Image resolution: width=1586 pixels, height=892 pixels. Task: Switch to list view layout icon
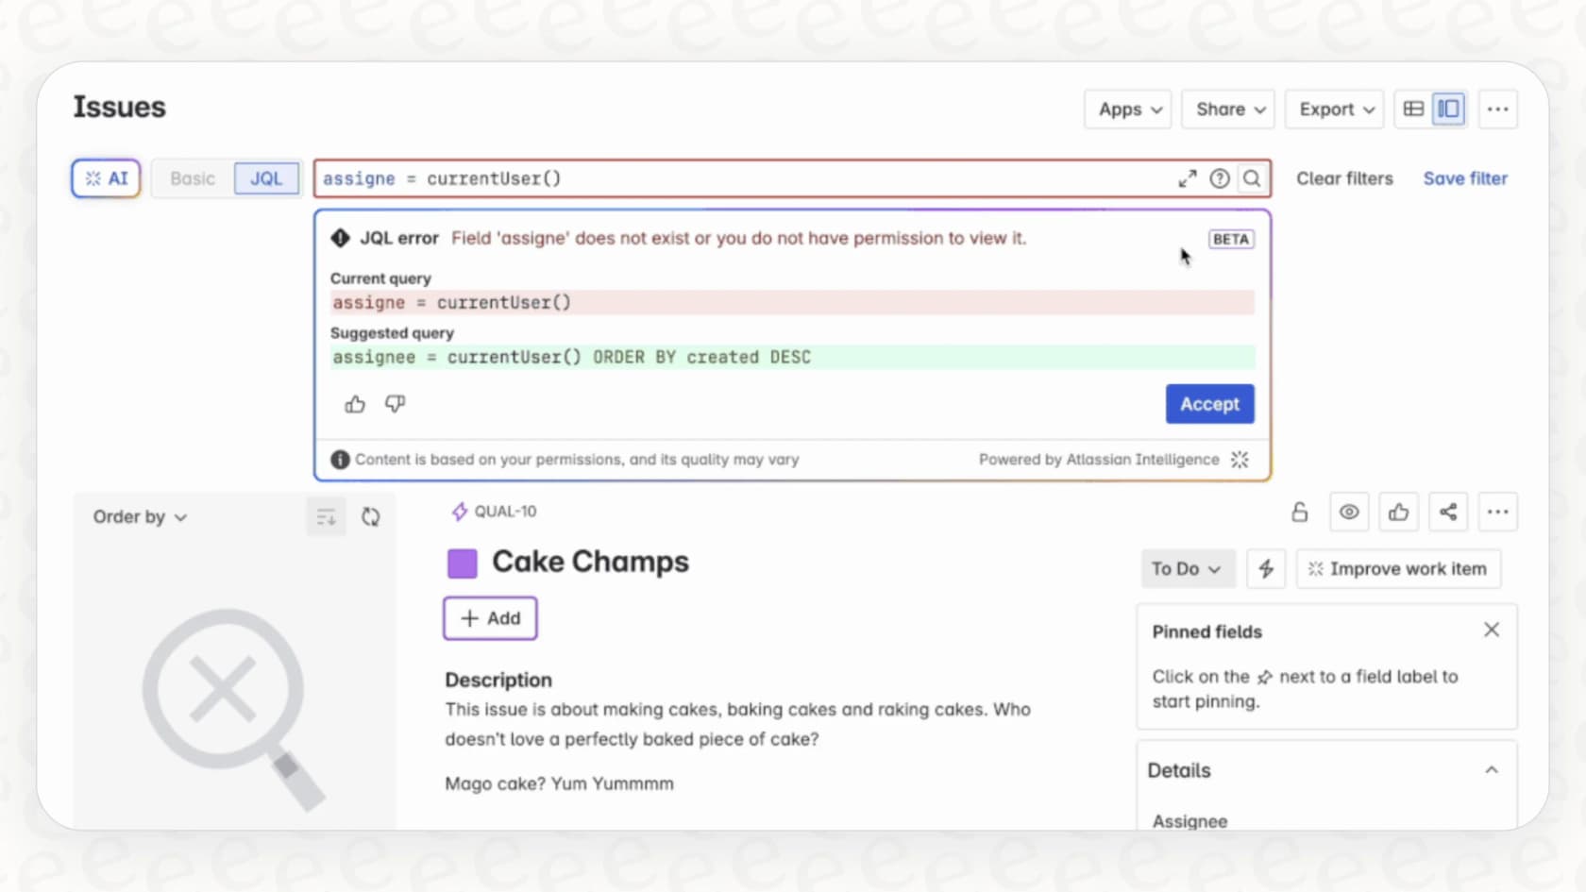point(1413,109)
